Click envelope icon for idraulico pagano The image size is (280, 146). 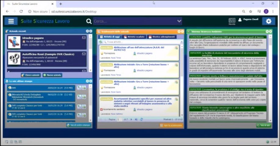tap(84, 38)
